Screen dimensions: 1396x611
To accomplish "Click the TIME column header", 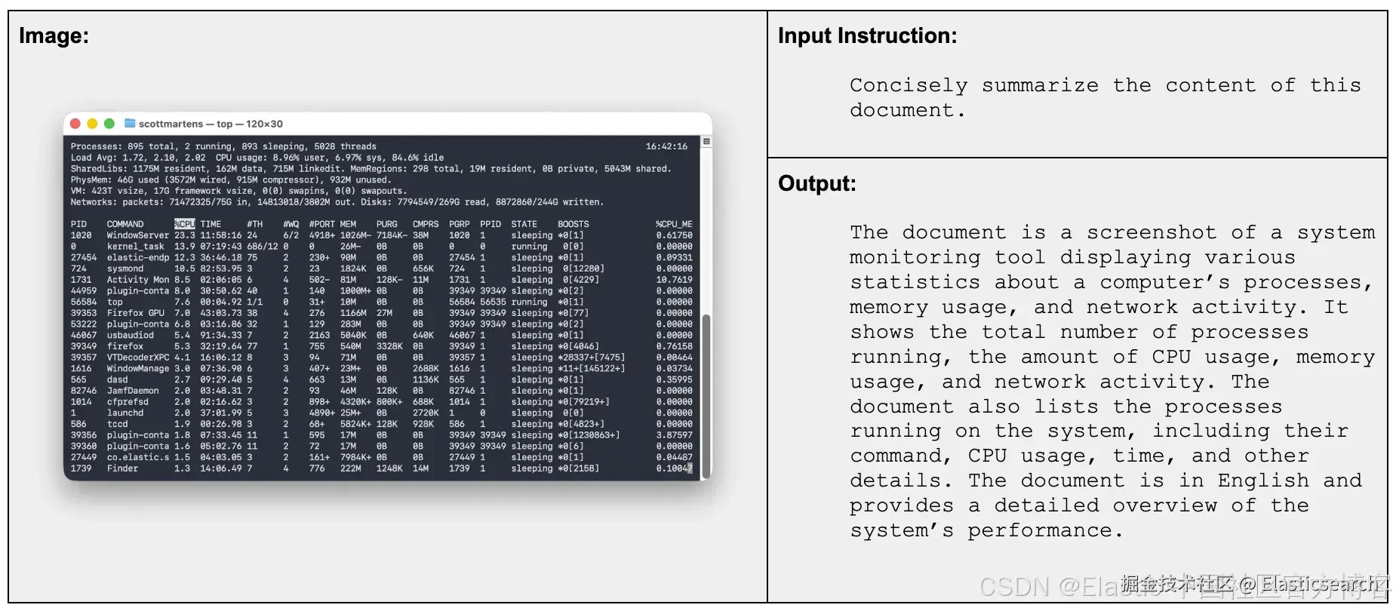I will [x=211, y=224].
